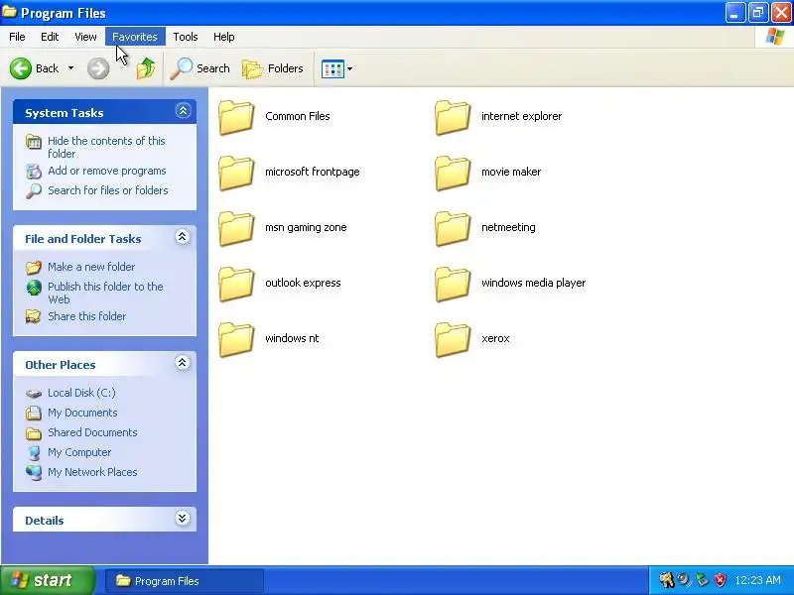Expand the Details panel
Screen dimensions: 794x595
coord(183,518)
